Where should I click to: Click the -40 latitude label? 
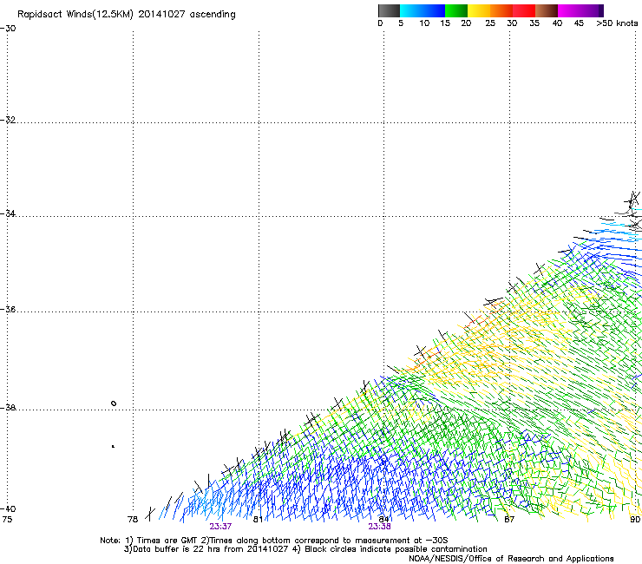click(8, 508)
